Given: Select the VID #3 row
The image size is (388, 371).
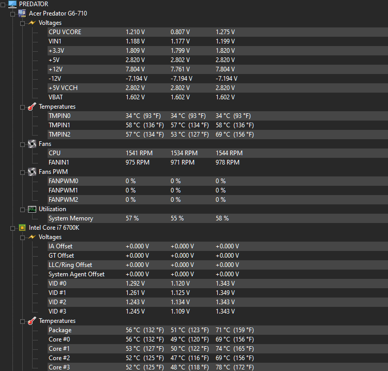Looking at the screenshot, I should (218, 311).
